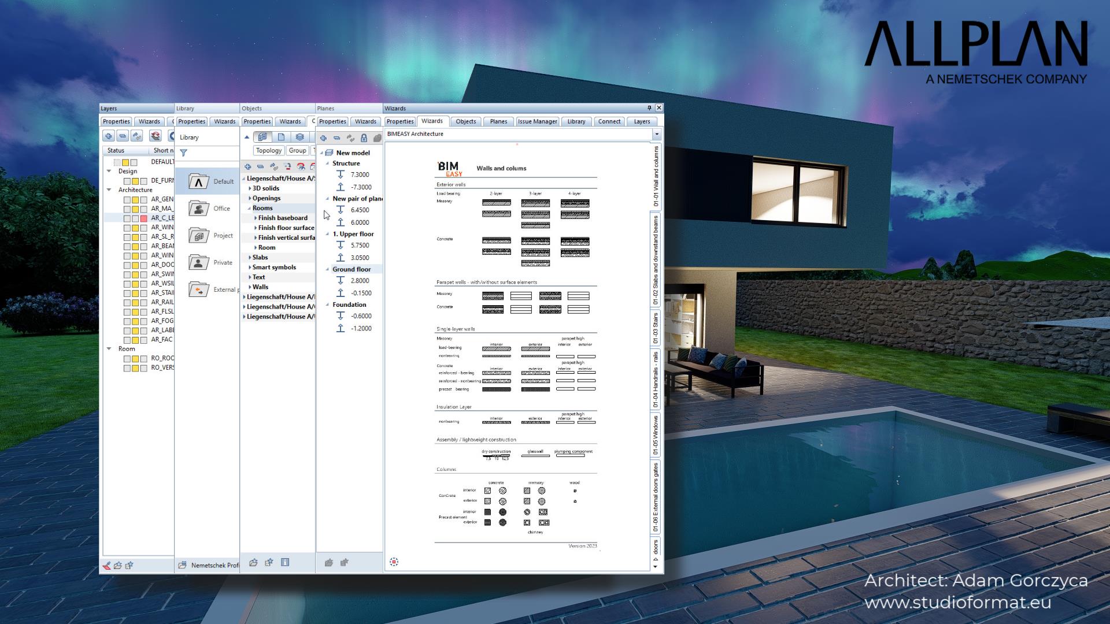Open the 01-05 Windows wizard tab
Image resolution: width=1110 pixels, height=624 pixels.
coord(656,436)
